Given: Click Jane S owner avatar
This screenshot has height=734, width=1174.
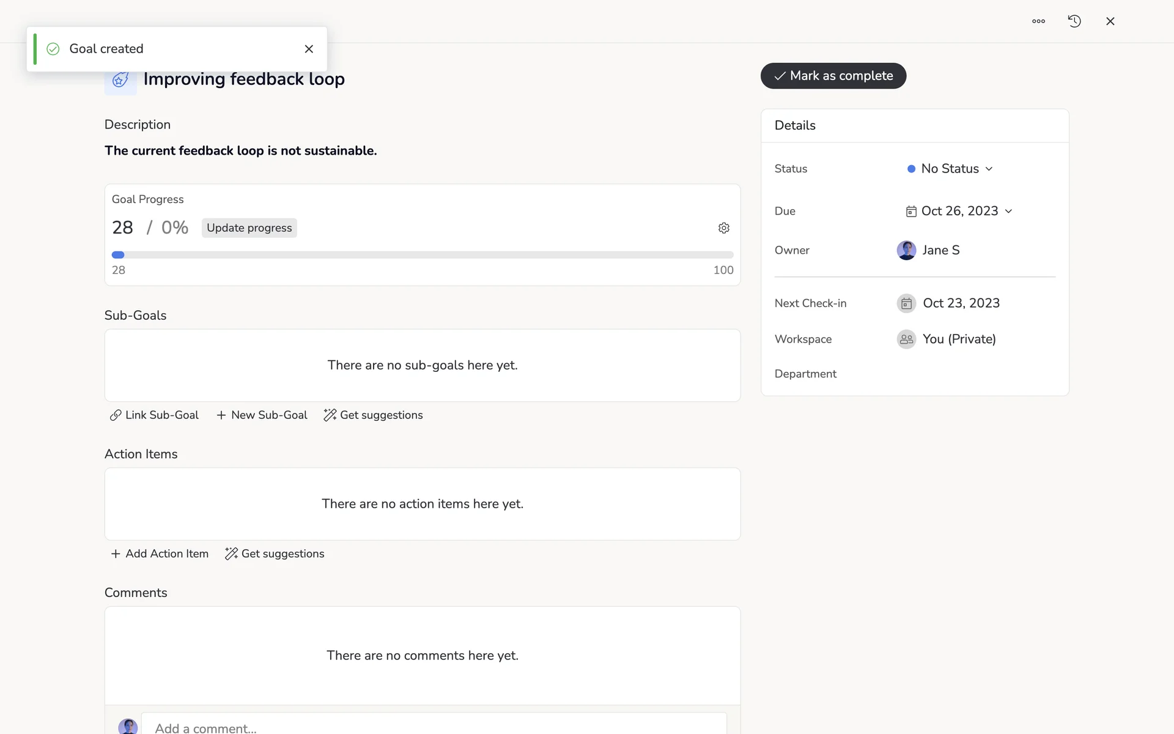Looking at the screenshot, I should (x=906, y=250).
